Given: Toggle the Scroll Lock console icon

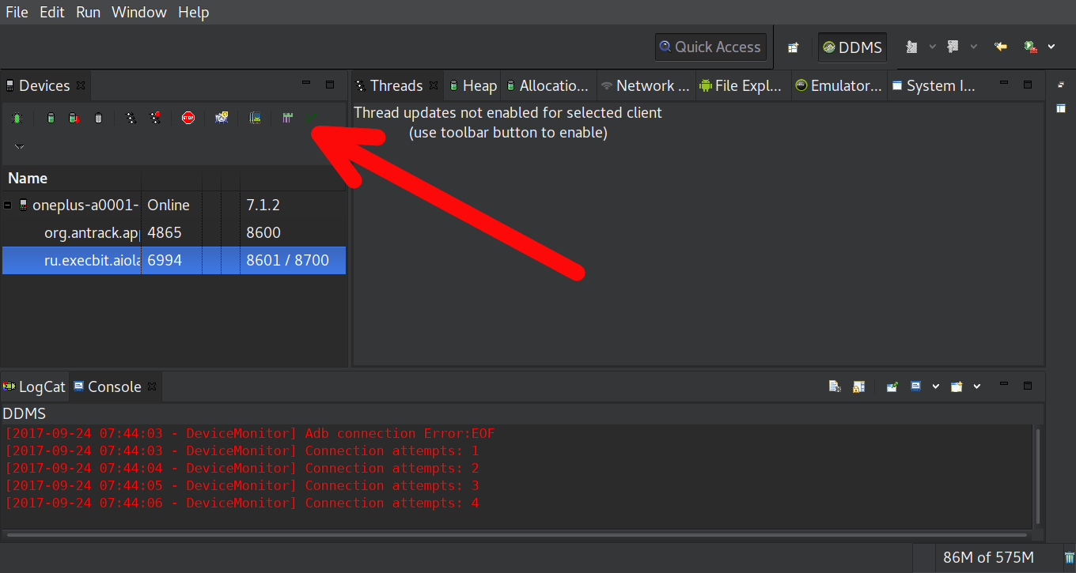Looking at the screenshot, I should tap(858, 386).
